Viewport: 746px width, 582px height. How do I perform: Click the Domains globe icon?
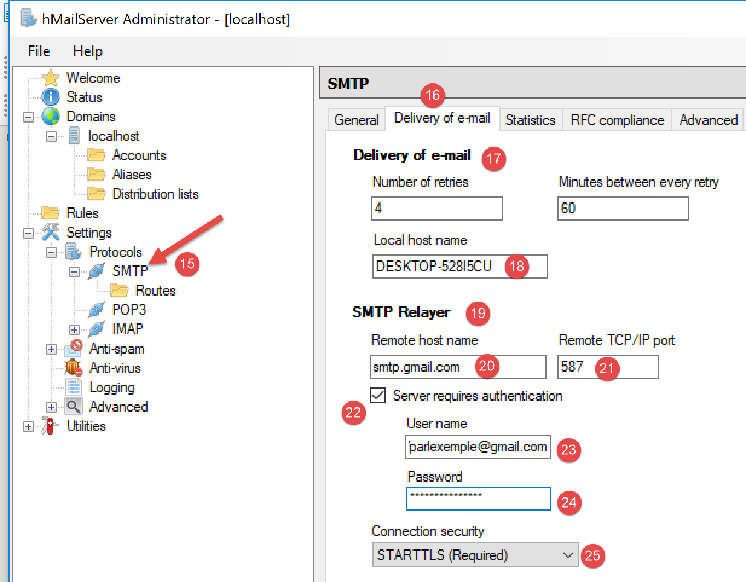(x=51, y=117)
